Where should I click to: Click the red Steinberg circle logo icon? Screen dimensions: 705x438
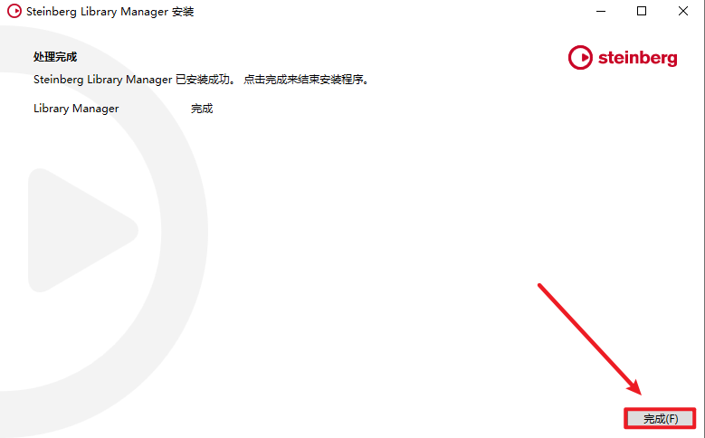(x=580, y=58)
